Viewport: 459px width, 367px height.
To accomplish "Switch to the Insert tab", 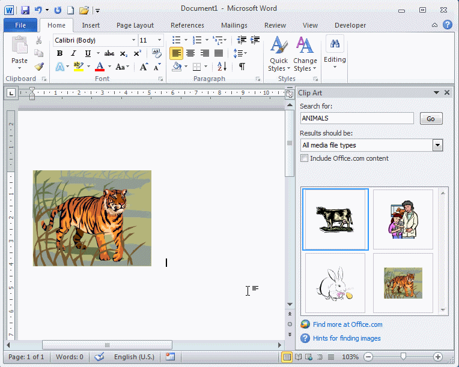I will point(91,25).
